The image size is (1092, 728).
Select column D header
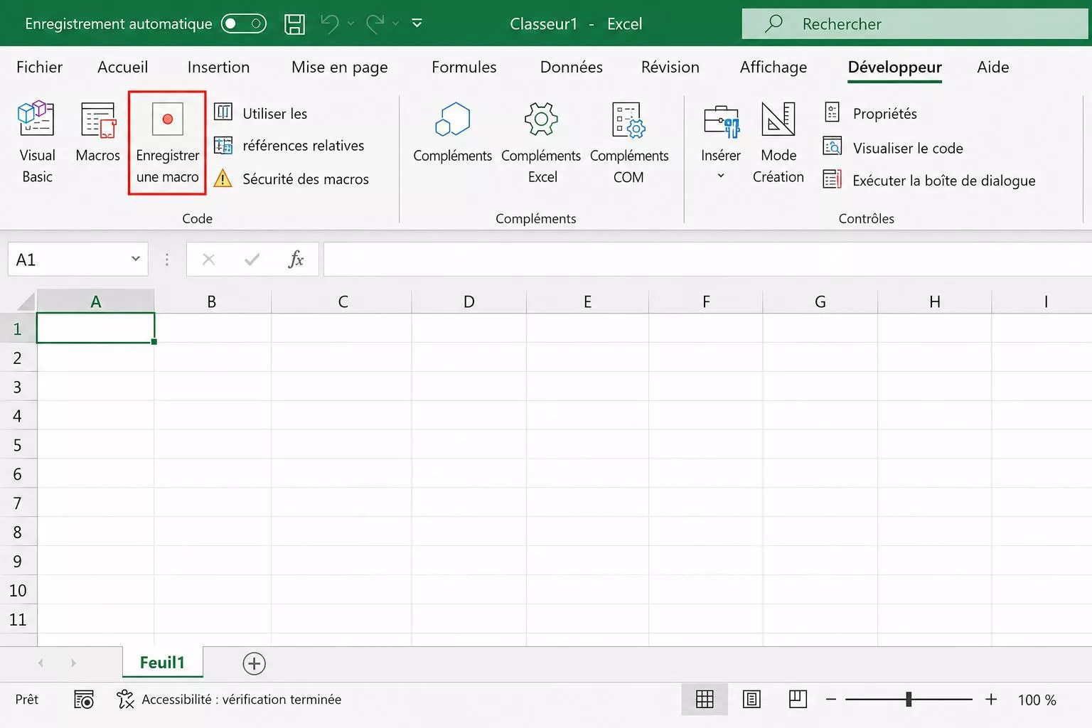coord(469,301)
